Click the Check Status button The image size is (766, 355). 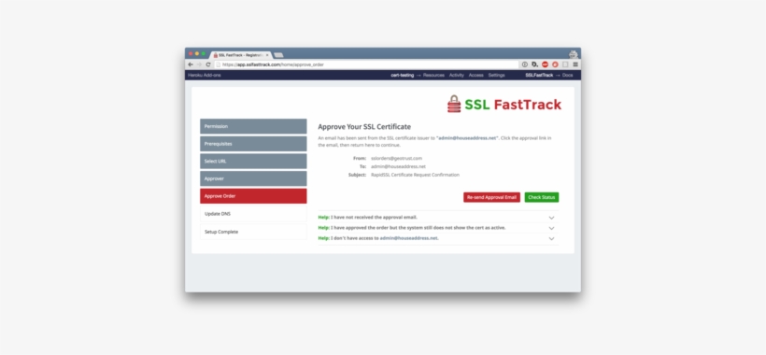coord(542,197)
